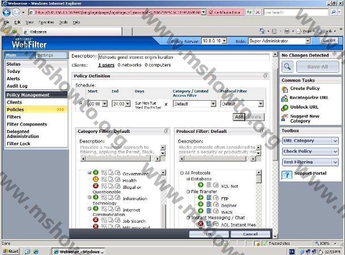
Task: Click yellow confirm icon beside Health
Action: click(96, 179)
